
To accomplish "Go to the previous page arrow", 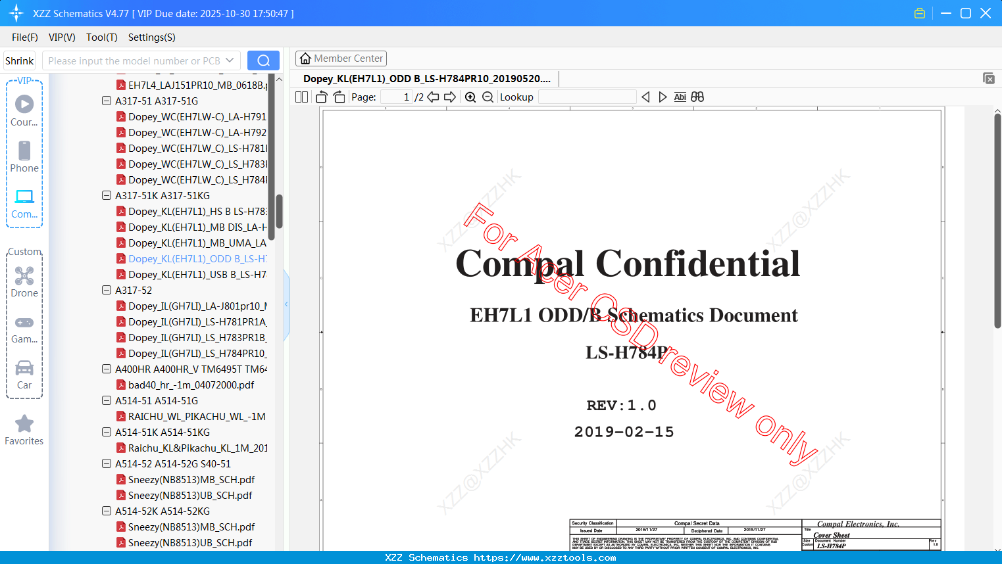I will (x=433, y=97).
